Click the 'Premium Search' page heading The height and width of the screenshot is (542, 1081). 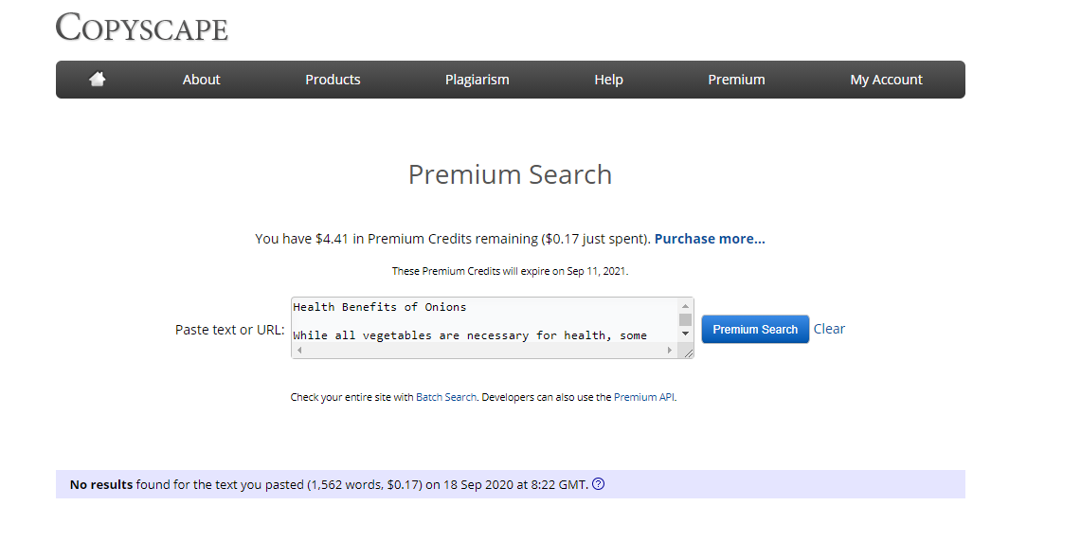click(510, 174)
